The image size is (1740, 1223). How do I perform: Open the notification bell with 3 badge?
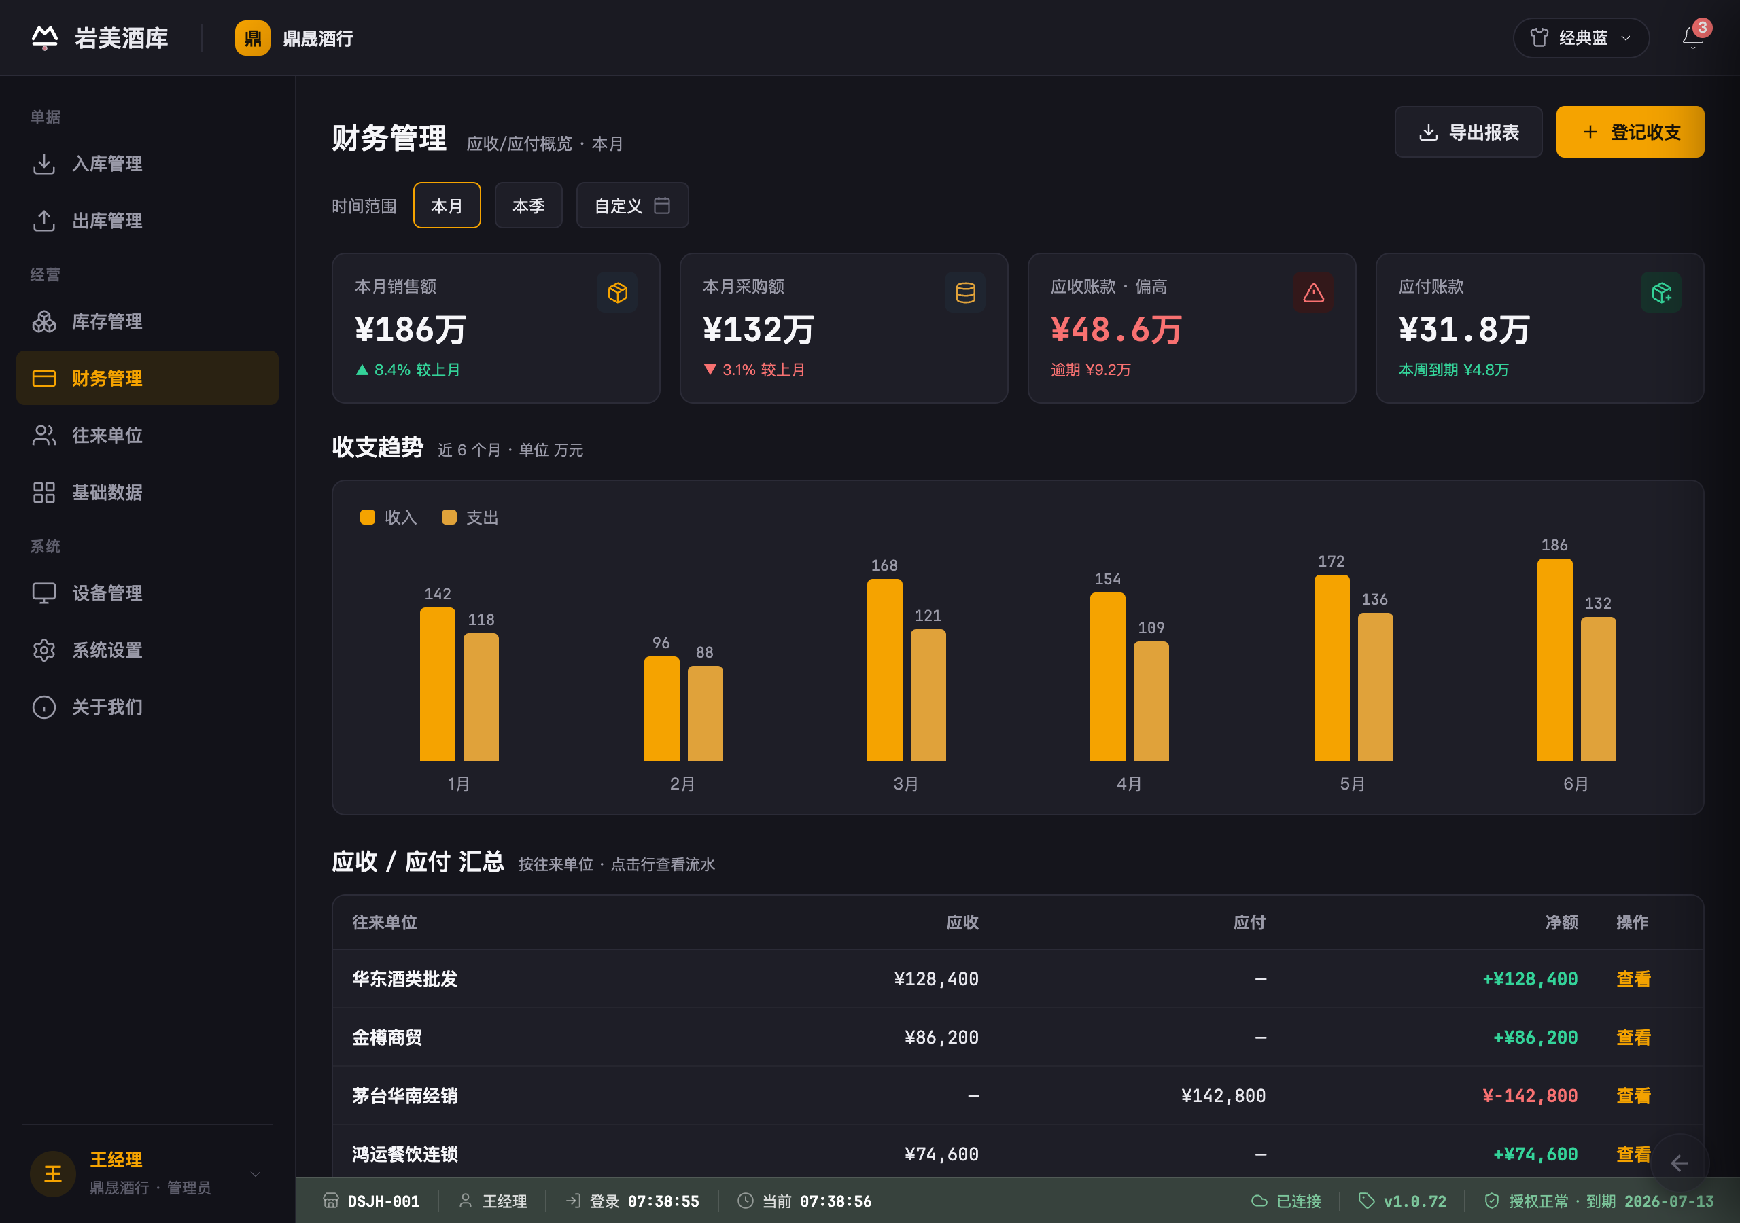pos(1692,37)
